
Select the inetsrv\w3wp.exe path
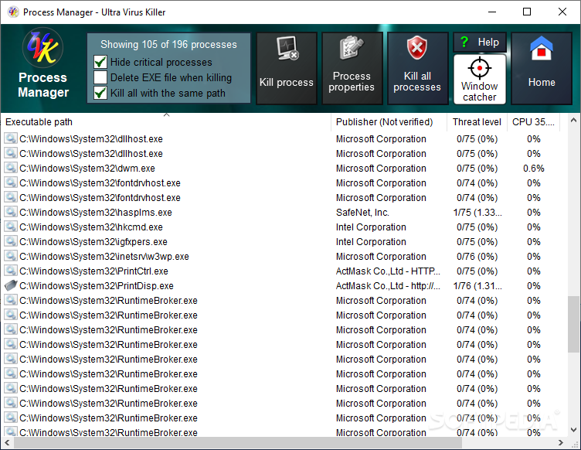click(x=104, y=257)
